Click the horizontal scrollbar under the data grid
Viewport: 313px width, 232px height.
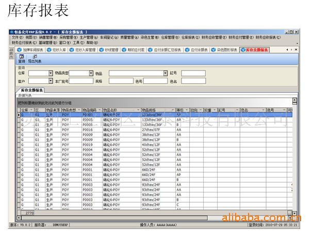click(155, 212)
